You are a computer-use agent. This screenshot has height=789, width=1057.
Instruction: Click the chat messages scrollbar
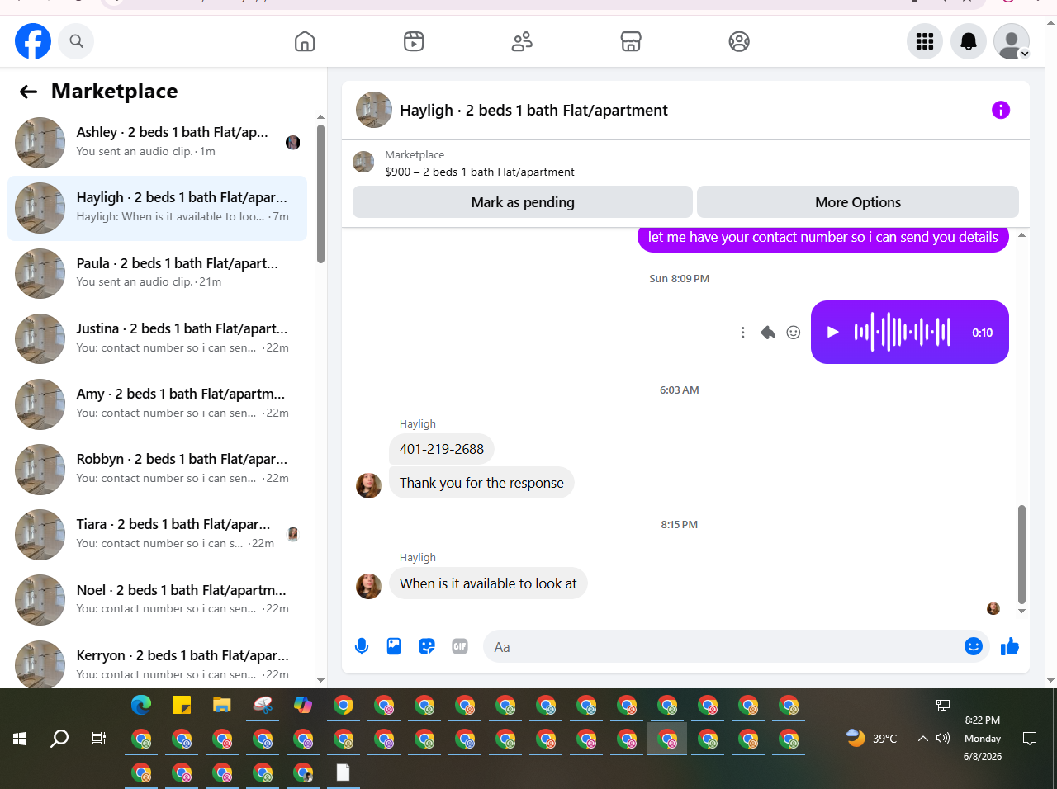pos(1021,555)
